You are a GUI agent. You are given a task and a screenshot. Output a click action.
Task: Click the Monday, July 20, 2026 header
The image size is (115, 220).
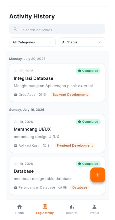point(27,59)
